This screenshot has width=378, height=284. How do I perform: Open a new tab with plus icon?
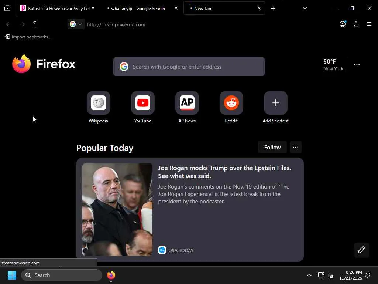point(273,9)
